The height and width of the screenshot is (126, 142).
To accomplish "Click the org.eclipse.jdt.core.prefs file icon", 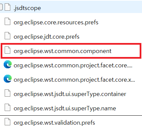I will point(8,36).
